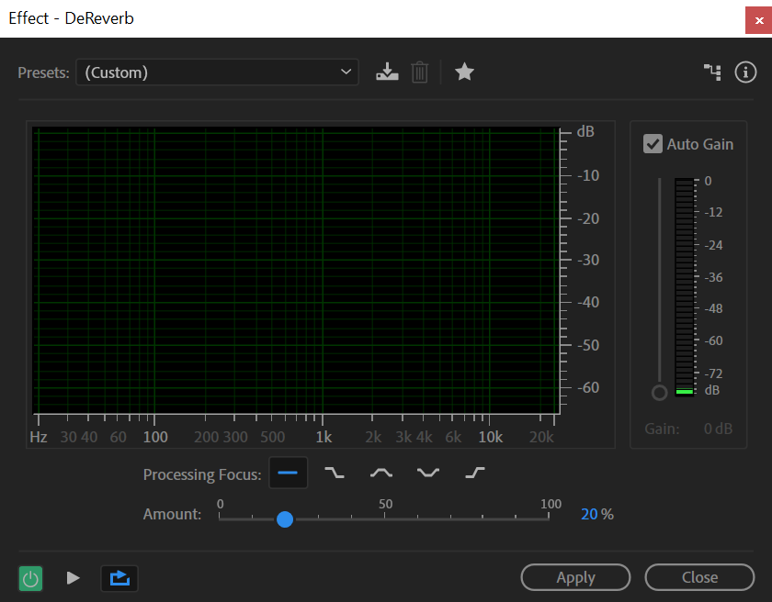The width and height of the screenshot is (772, 602).
Task: Apply the DeReverb effect
Action: (x=575, y=577)
